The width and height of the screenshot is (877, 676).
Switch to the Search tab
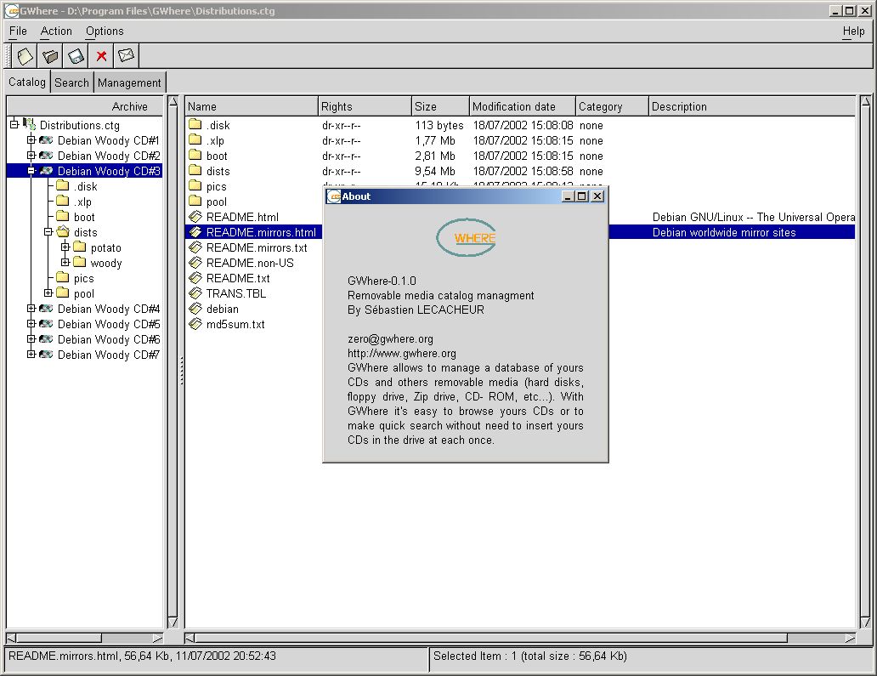pos(71,82)
